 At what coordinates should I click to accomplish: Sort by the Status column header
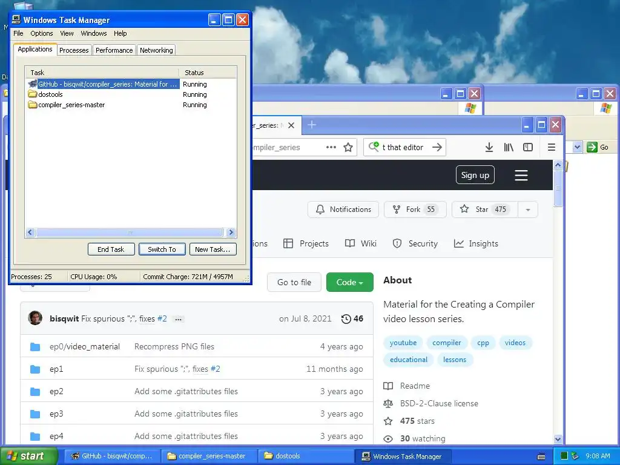tap(208, 73)
